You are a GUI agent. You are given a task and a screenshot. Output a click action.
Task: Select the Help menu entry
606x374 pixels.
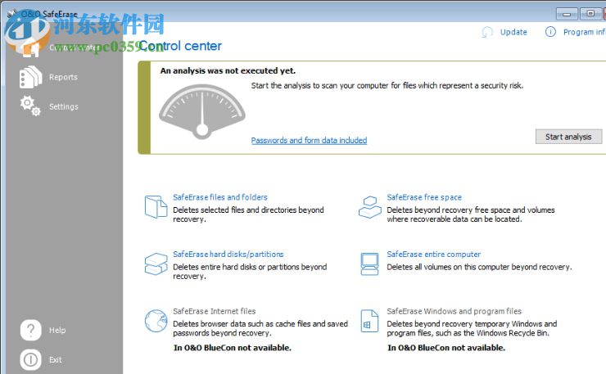57,331
